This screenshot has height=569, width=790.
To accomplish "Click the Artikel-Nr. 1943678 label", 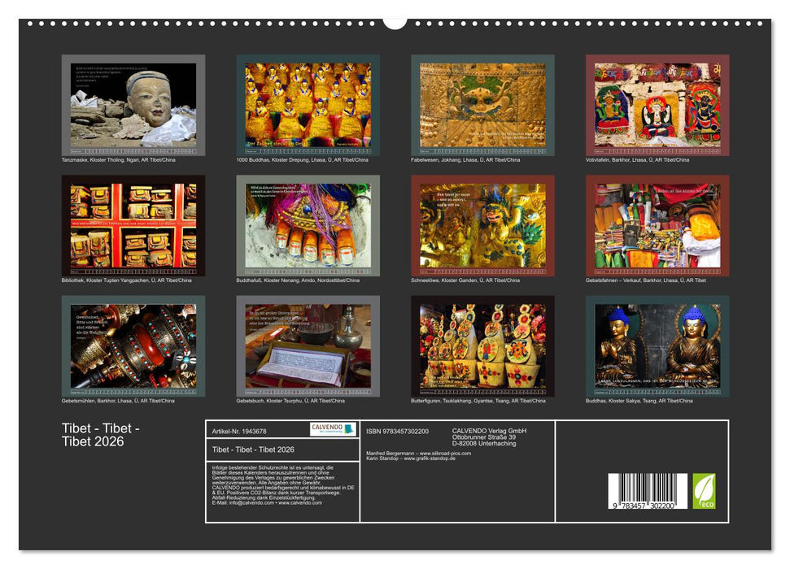I will (238, 431).
